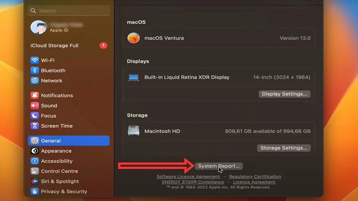The height and width of the screenshot is (201, 358).
Task: Open ENERGY STAR Compliance link
Action: (x=193, y=182)
